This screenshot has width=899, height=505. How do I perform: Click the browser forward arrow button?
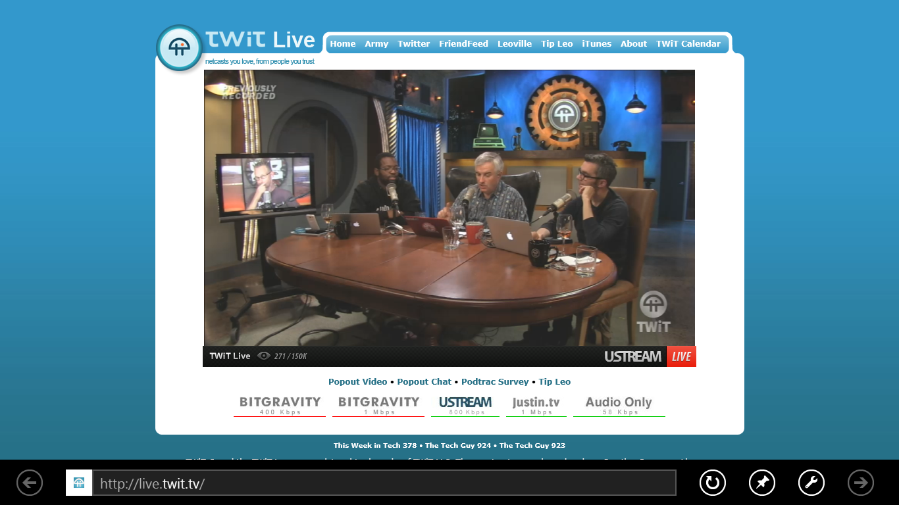(860, 483)
